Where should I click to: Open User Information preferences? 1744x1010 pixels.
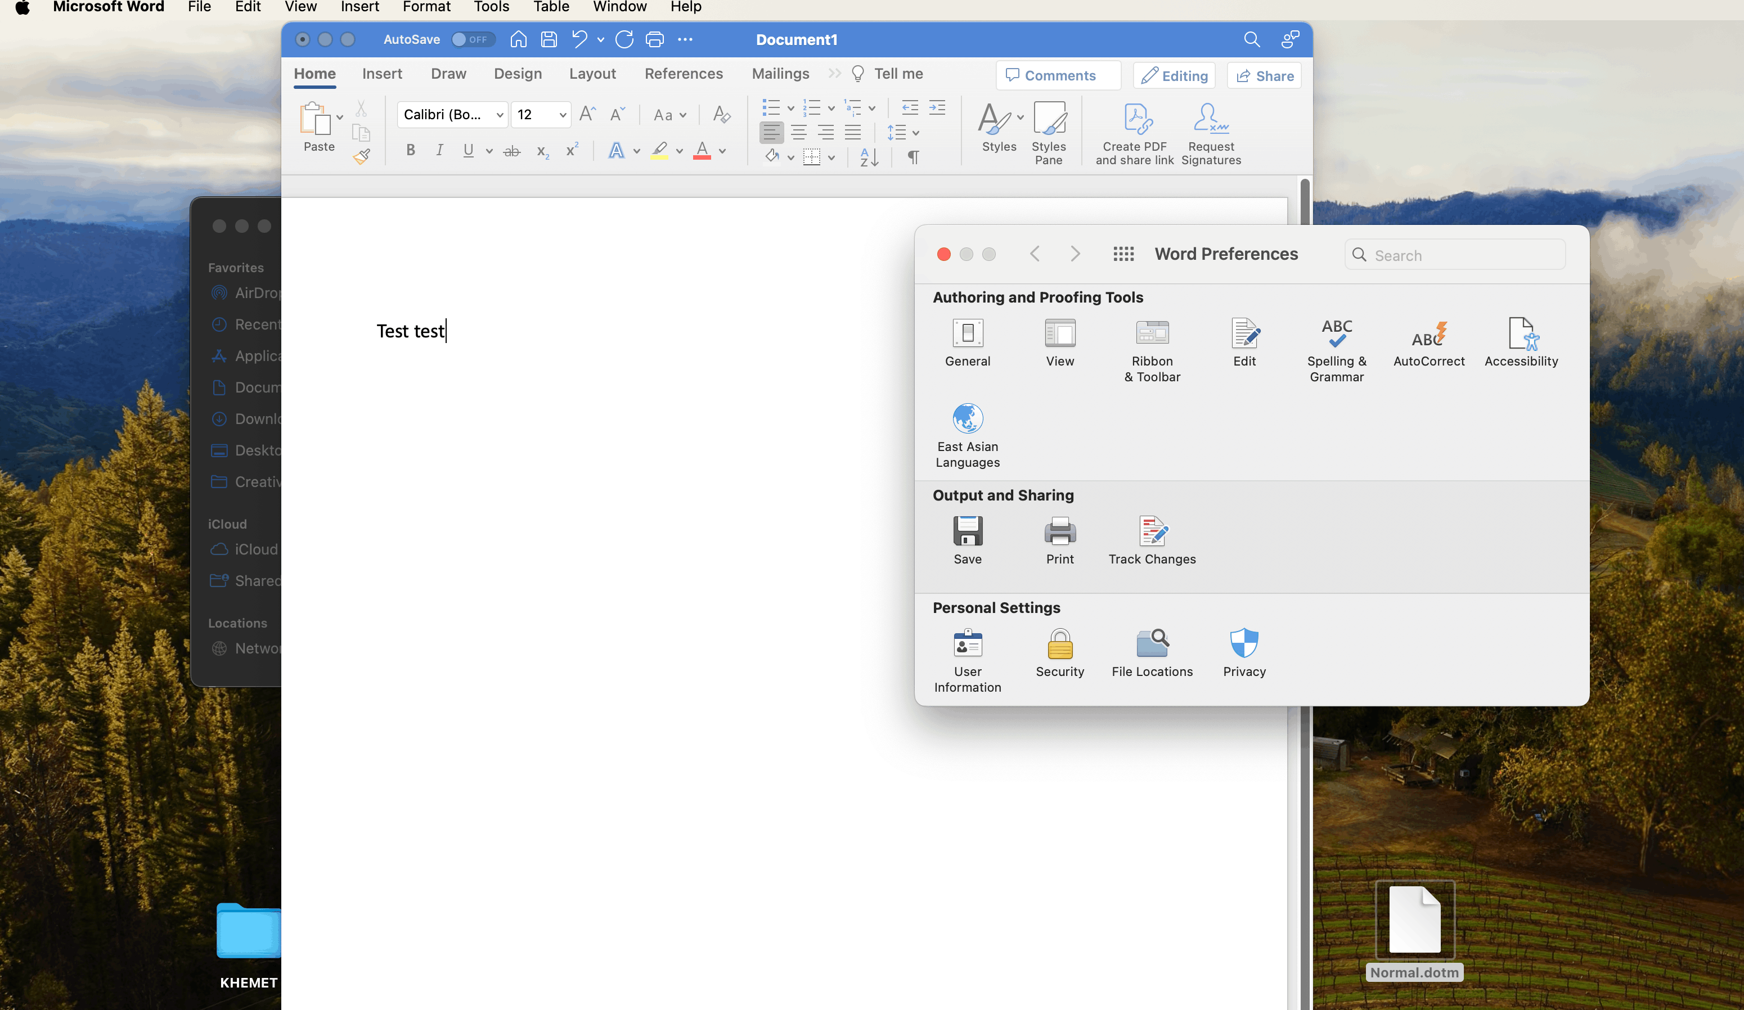point(968,661)
